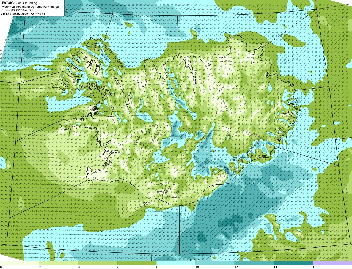The width and height of the screenshot is (352, 269).
Task: Click the legend scale label '0'
Action: 1,267
